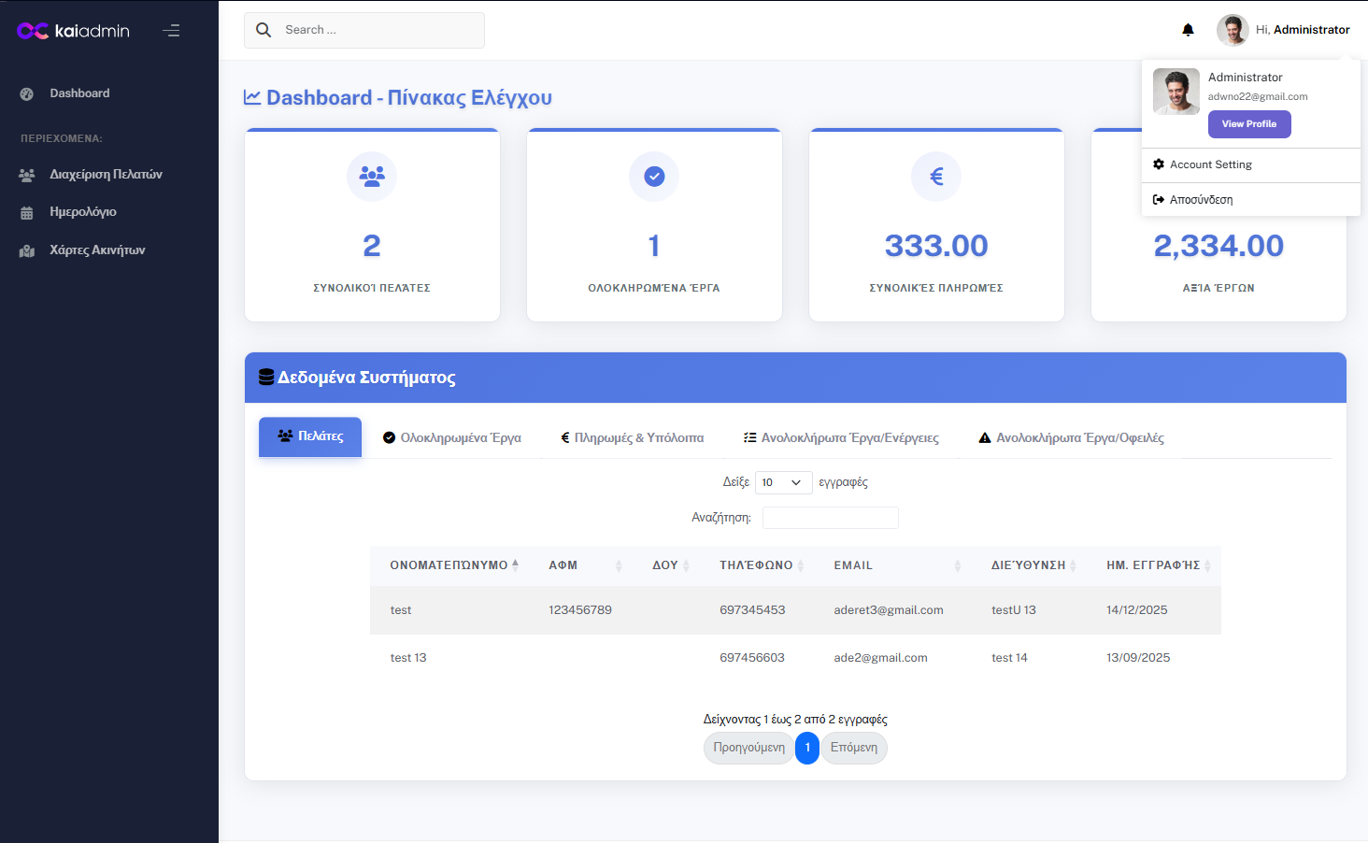Viewport: 1368px width, 843px height.
Task: Click Αποσύνδεση to log out
Action: click(x=1201, y=200)
